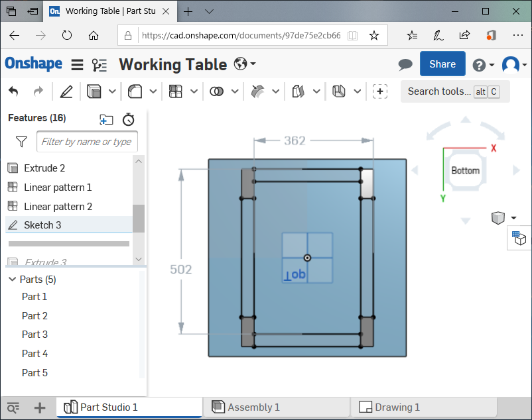Viewport: 532px width, 420px height.
Task: Click the feature list scrollbar thumb
Action: tap(139, 219)
